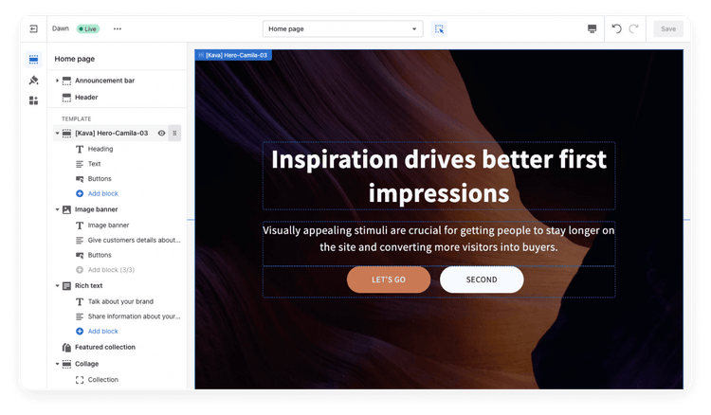Click the redo arrow icon
Screen dimensions: 711x415
click(633, 29)
